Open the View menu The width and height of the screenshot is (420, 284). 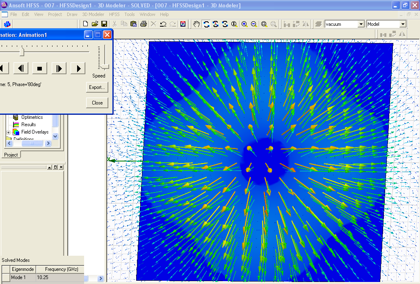[x=39, y=14]
